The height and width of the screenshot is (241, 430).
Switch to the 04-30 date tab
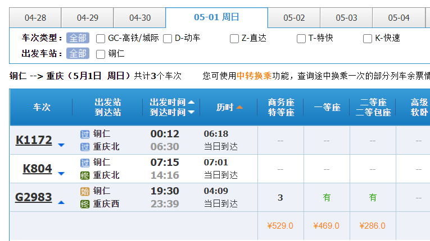pyautogui.click(x=139, y=18)
